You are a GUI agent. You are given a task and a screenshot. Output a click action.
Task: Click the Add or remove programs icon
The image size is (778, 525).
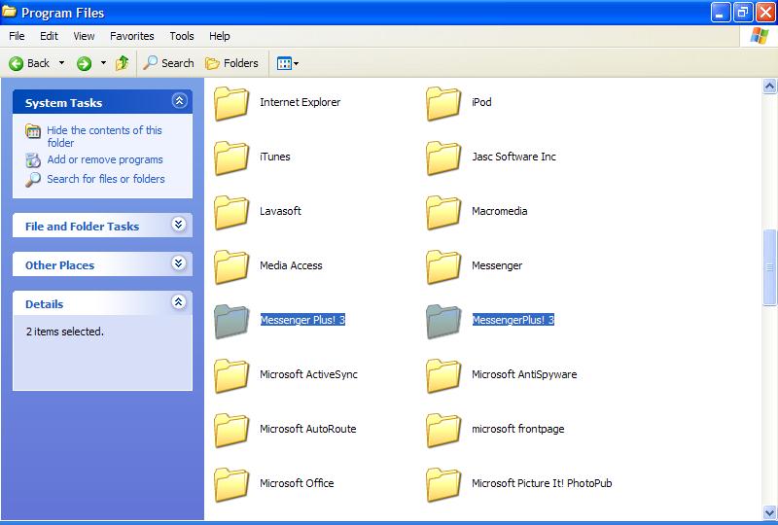click(33, 159)
